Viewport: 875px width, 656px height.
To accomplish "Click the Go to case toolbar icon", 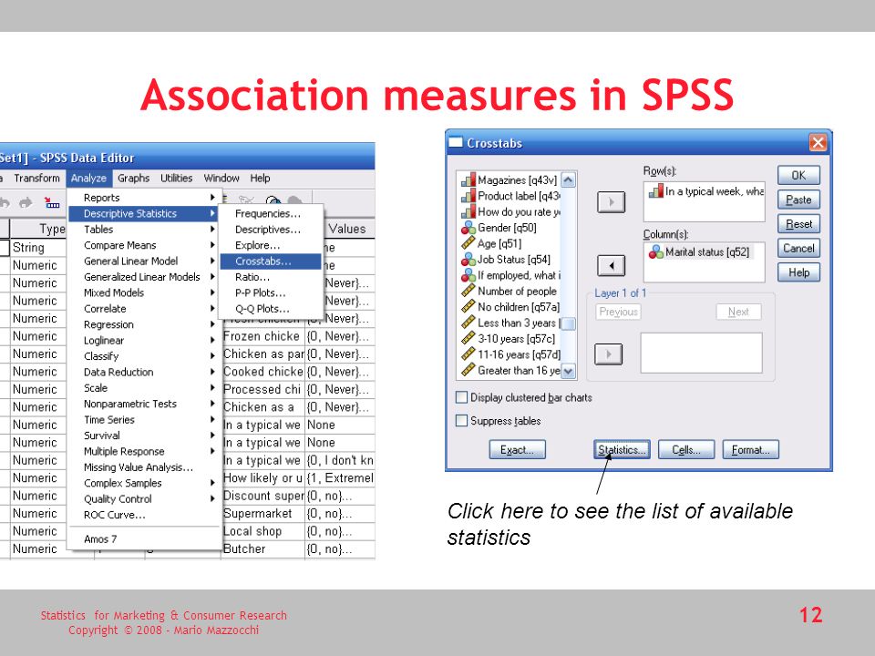I will pos(52,202).
